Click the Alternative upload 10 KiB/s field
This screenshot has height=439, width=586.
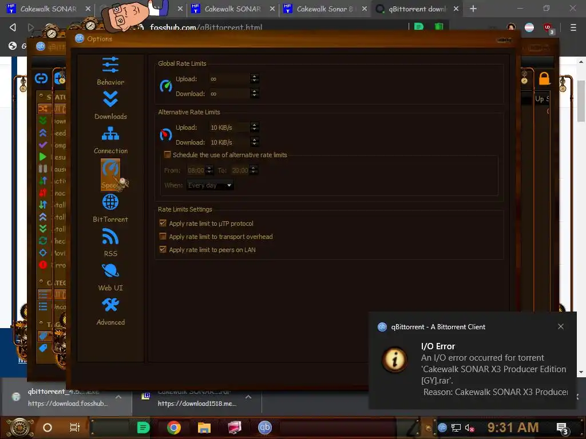coord(230,127)
